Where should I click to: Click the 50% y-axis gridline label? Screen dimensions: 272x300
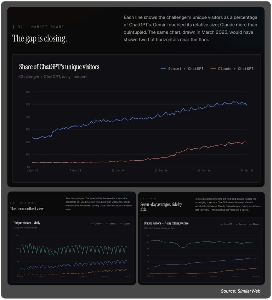(28, 104)
